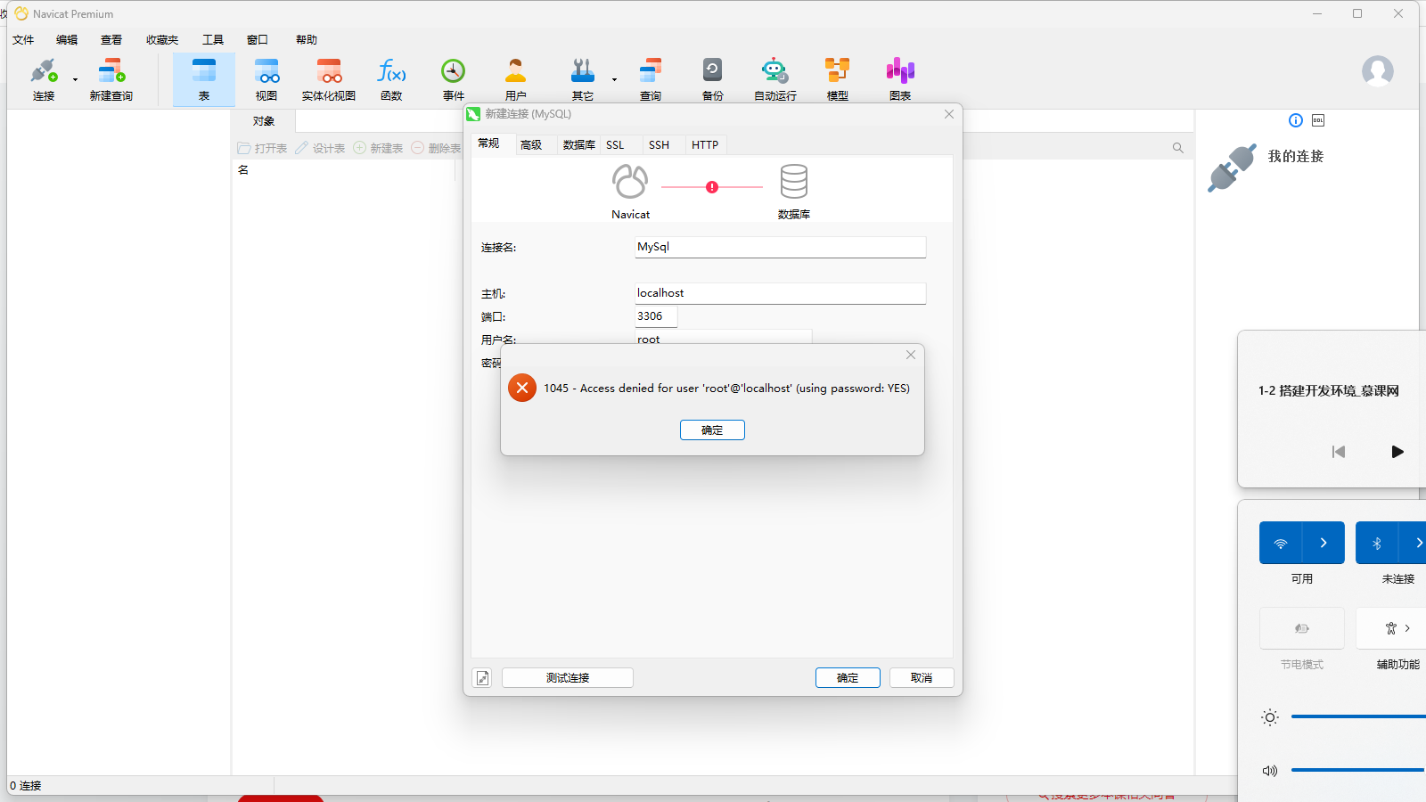Viewport: 1426px width, 802px height.
Task: Toggle the Wi-Fi quick setting
Action: 1281,543
